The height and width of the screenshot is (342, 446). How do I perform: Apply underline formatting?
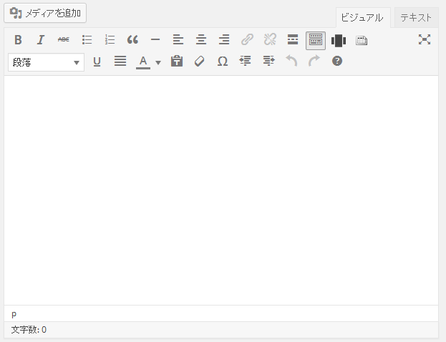click(97, 62)
